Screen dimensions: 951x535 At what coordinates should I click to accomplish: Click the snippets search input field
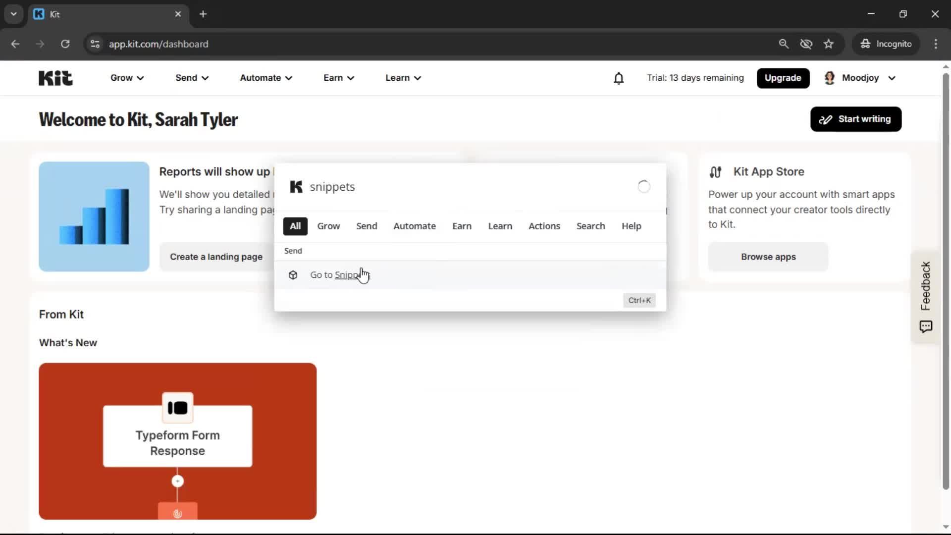[x=446, y=187]
